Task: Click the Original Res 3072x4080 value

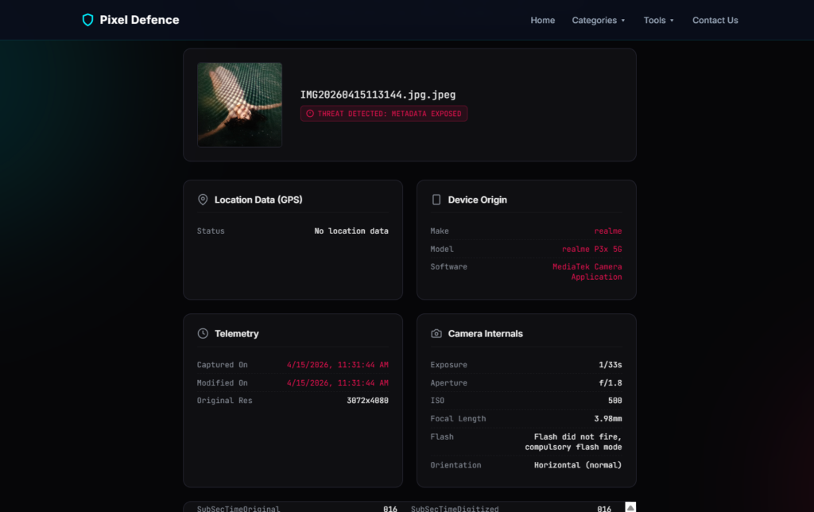Action: pyautogui.click(x=367, y=401)
